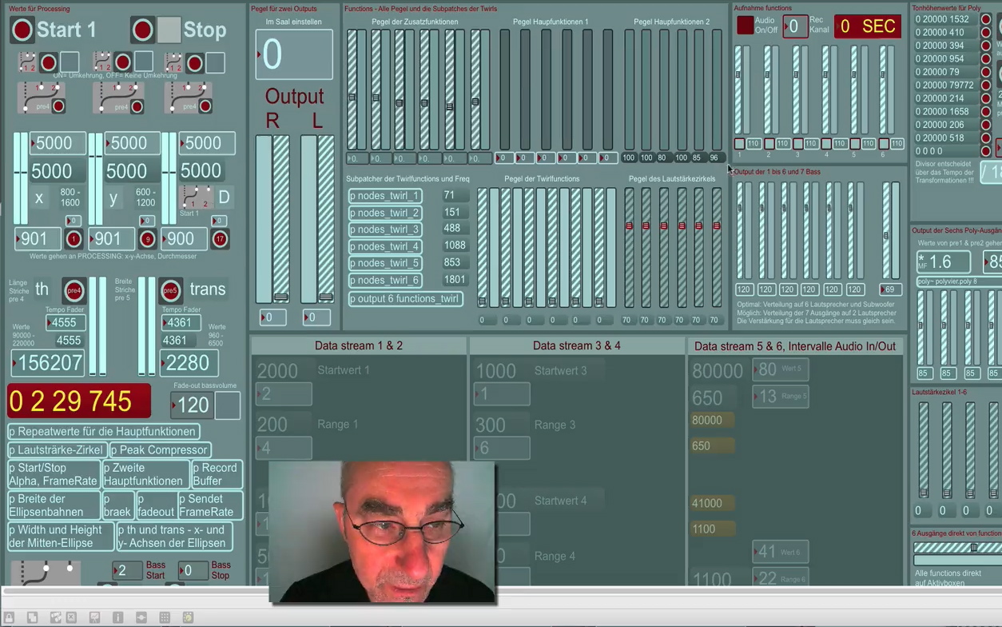The image size is (1002, 627).
Task: Open the p nodes_twirl_4 subpatcher
Action: coord(384,246)
